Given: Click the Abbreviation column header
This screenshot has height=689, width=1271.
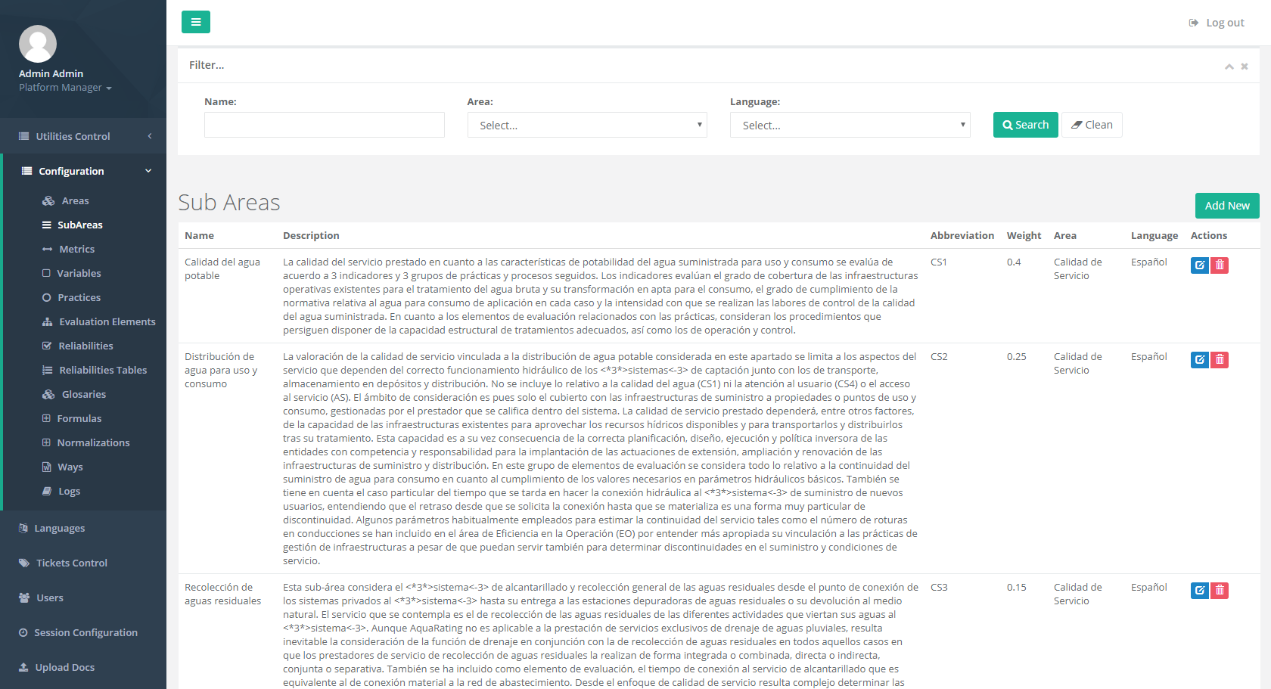Looking at the screenshot, I should [962, 235].
